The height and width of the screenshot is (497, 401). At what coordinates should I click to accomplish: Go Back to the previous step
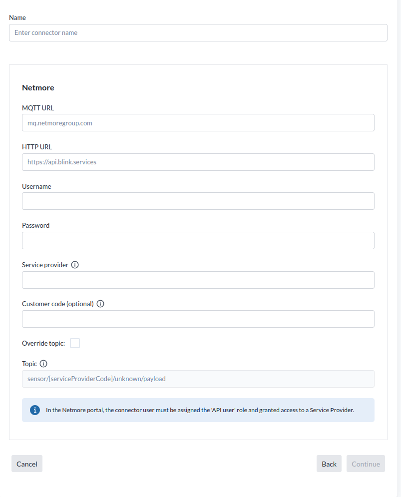coord(329,464)
